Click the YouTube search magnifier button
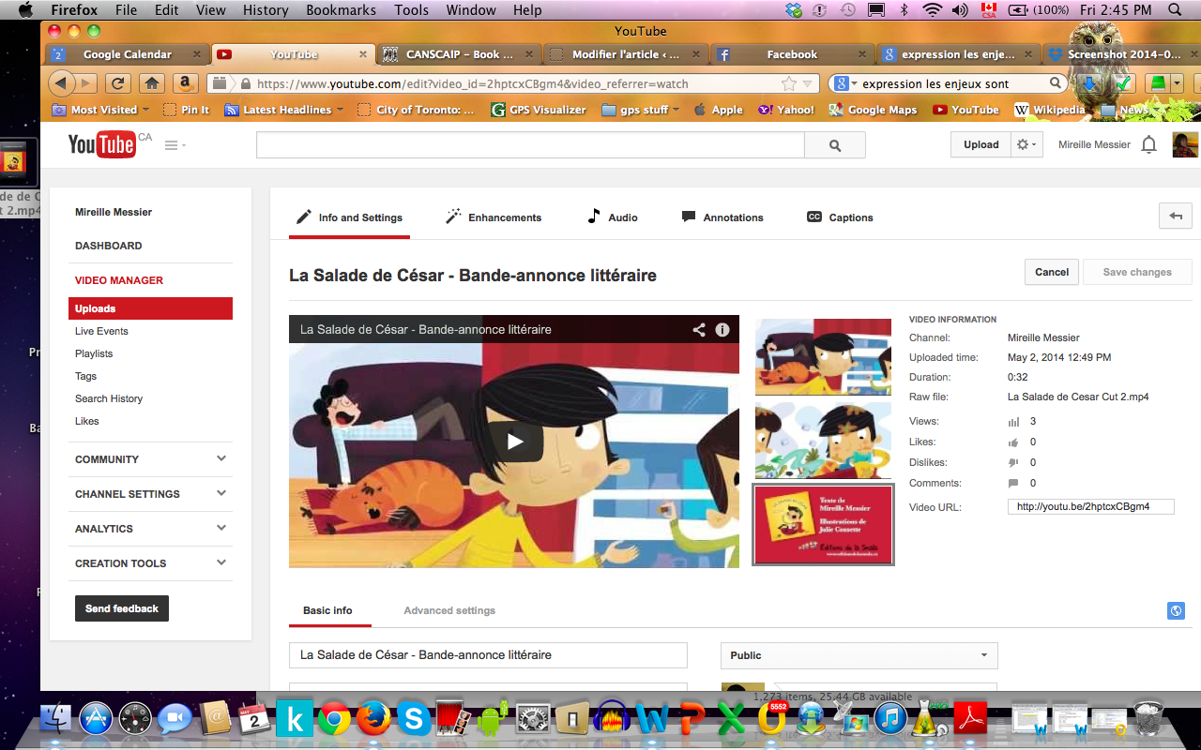1201x750 pixels. tap(835, 145)
